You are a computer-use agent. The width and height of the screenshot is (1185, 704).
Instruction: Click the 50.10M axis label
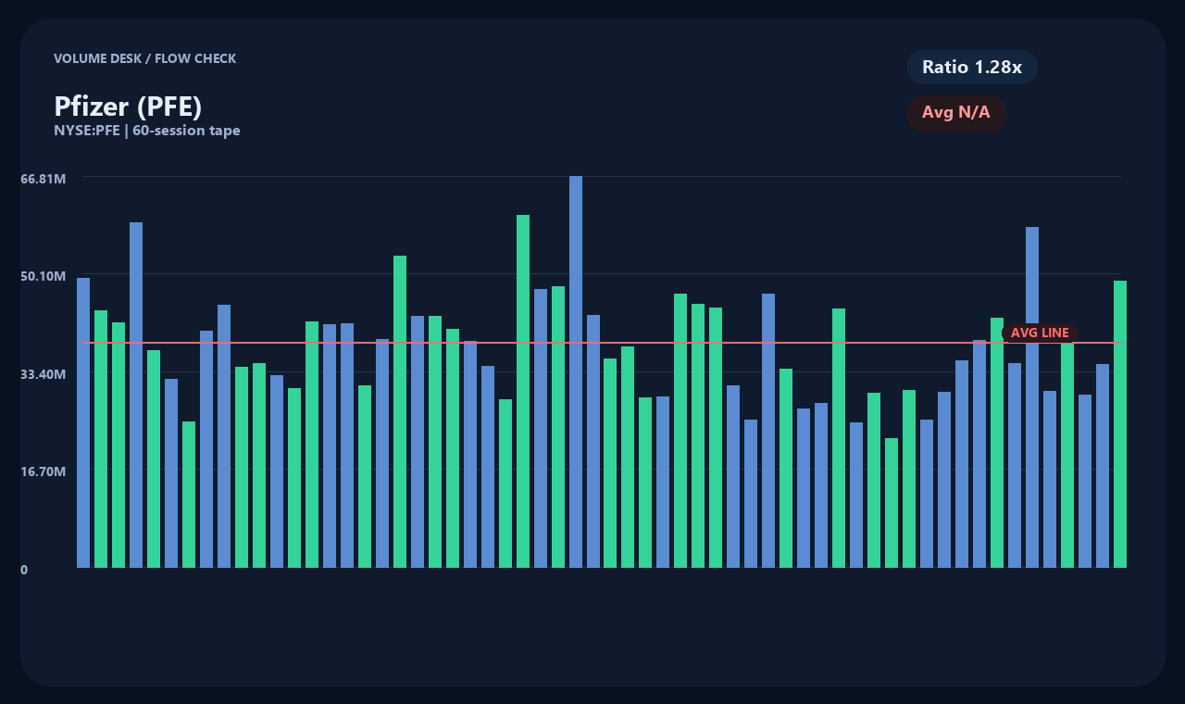pos(44,276)
